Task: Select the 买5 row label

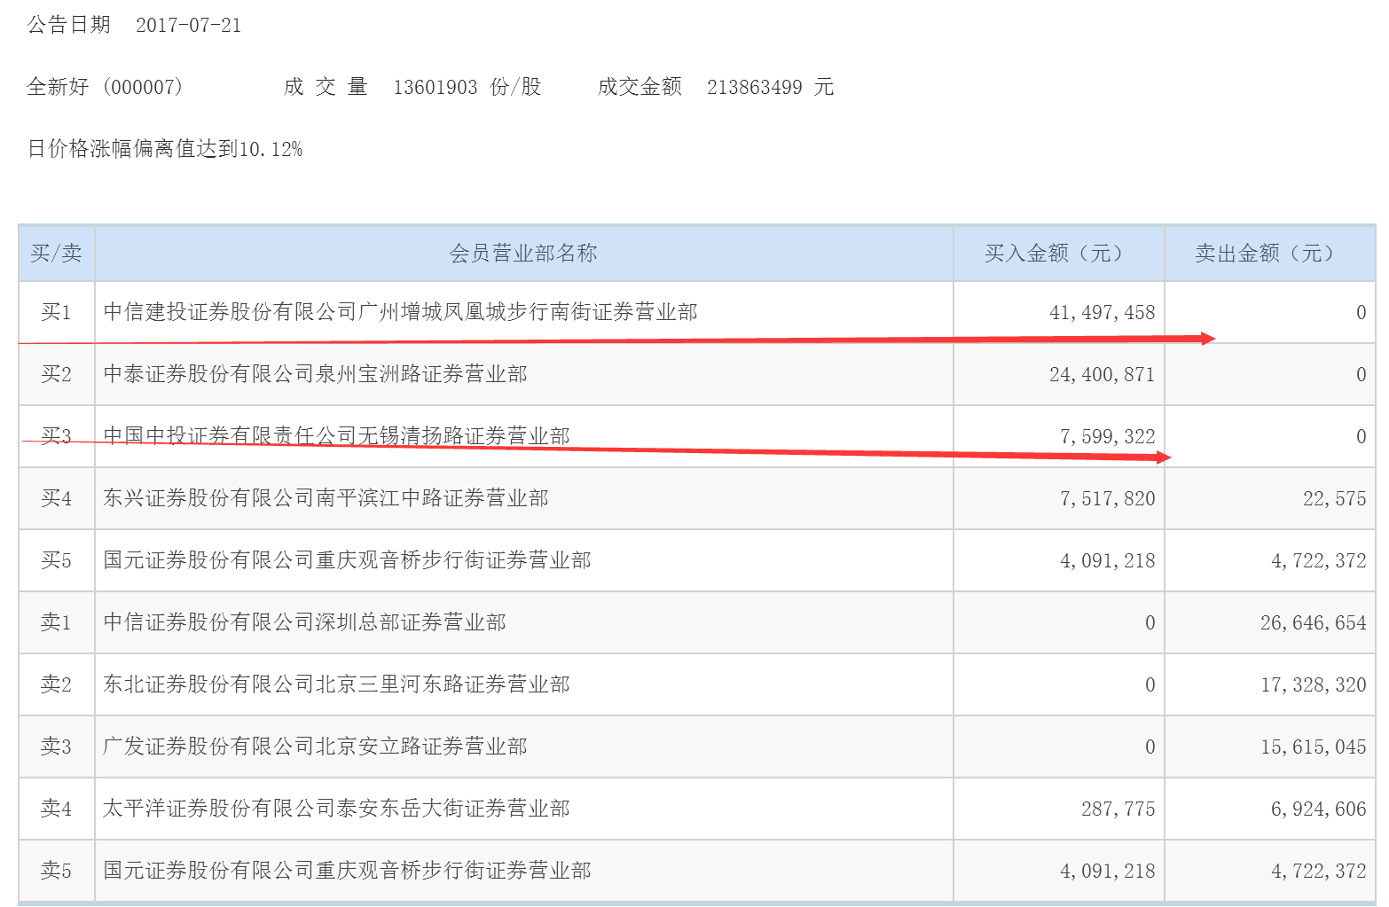Action: click(x=56, y=560)
